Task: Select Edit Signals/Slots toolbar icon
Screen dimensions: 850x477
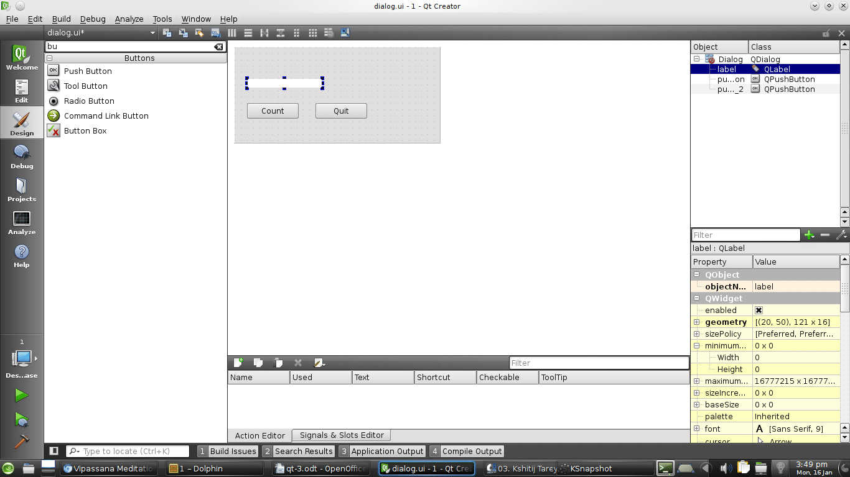Action: tap(183, 33)
